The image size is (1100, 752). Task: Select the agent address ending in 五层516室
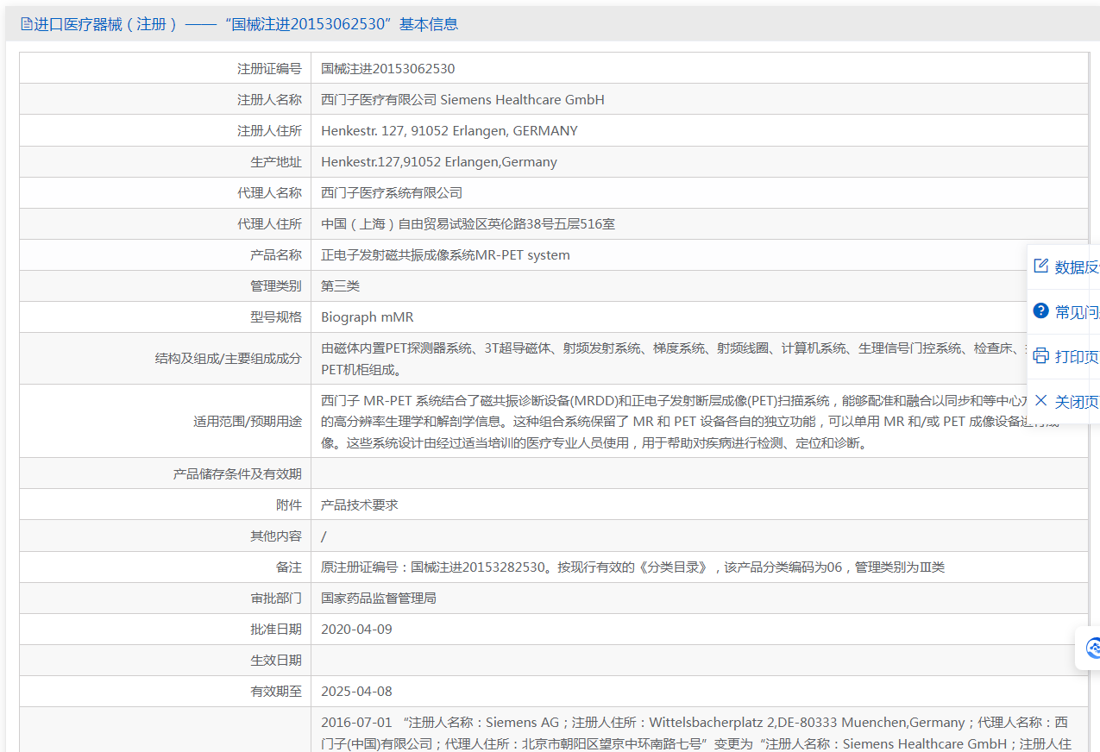click(468, 223)
